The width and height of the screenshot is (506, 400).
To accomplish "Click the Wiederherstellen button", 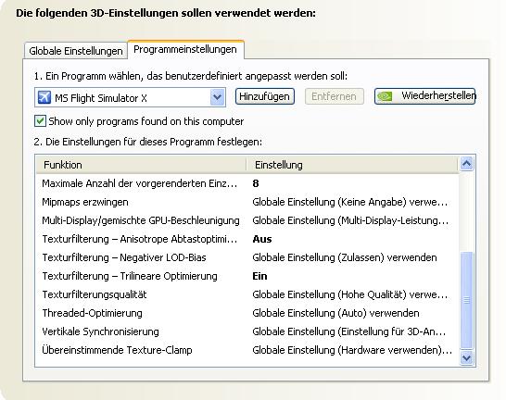I will click(424, 96).
